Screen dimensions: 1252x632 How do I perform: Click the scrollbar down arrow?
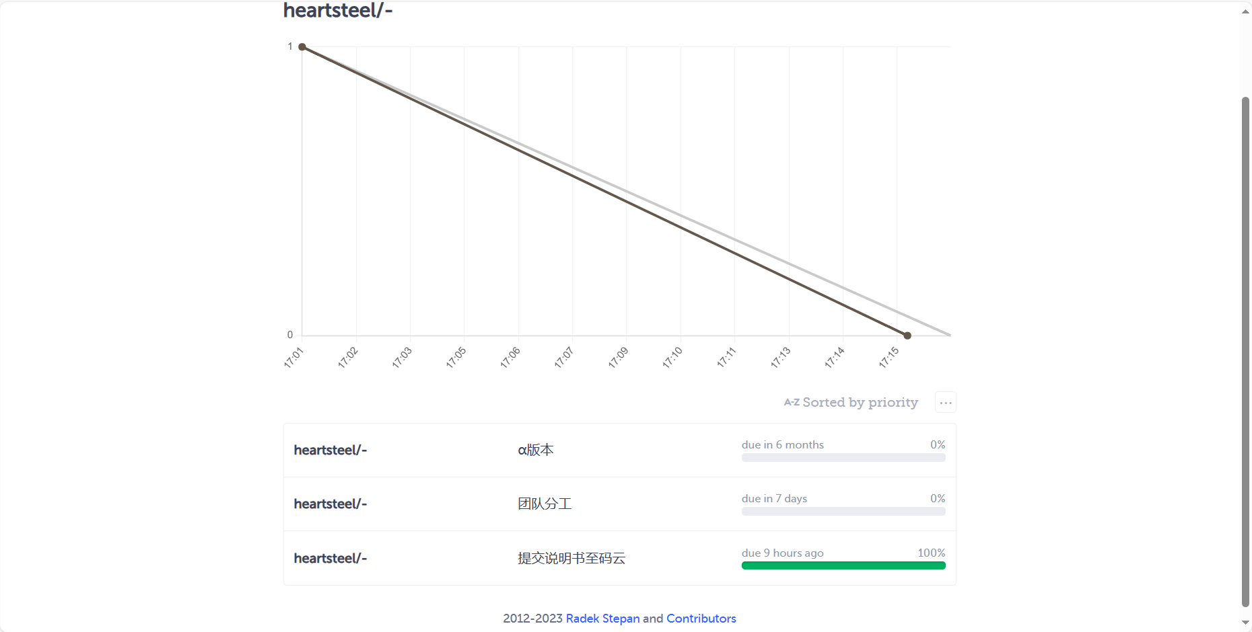pos(1245,623)
